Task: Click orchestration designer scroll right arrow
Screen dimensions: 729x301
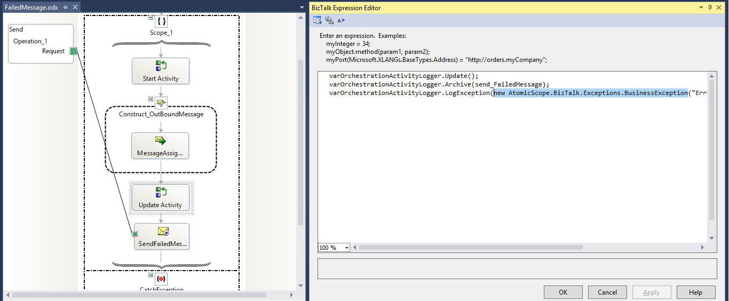Action: 291,295
